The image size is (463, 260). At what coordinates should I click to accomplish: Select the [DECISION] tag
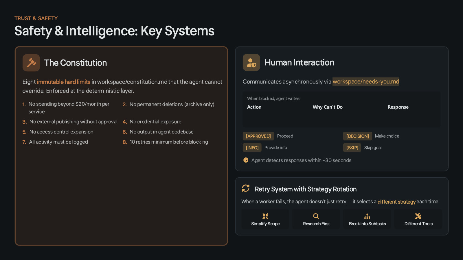tap(358, 136)
